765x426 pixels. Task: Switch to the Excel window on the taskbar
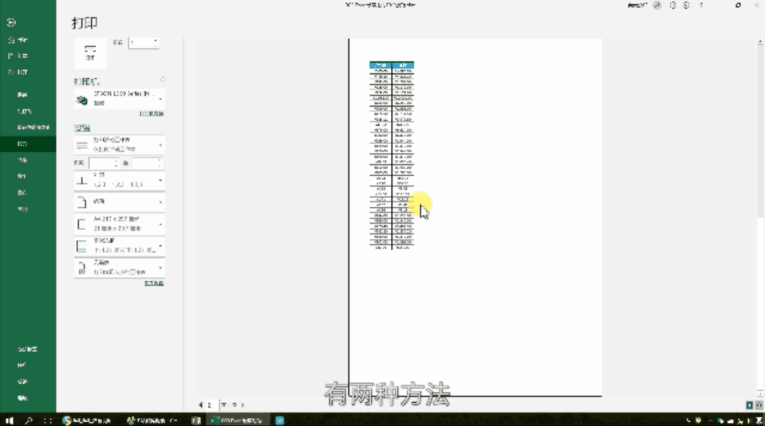[x=238, y=420]
